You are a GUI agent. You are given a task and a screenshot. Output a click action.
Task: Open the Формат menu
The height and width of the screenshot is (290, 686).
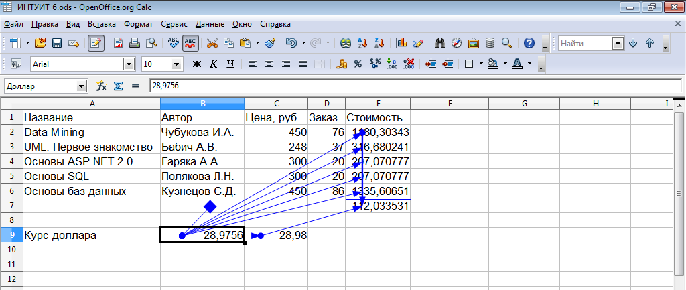click(138, 24)
